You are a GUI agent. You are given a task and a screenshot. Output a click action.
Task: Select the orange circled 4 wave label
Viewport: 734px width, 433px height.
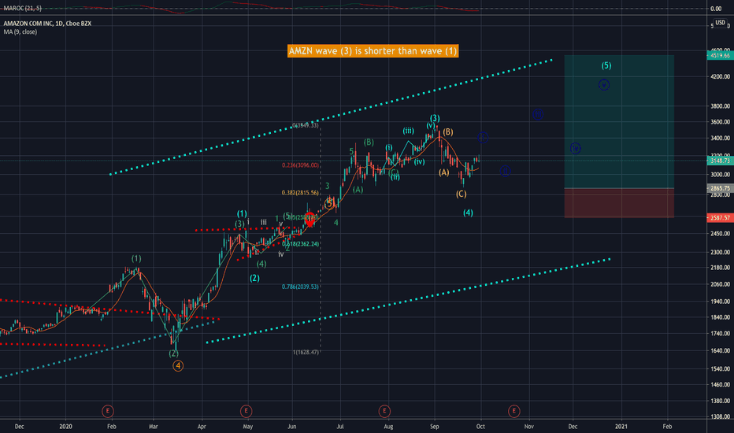pos(178,365)
